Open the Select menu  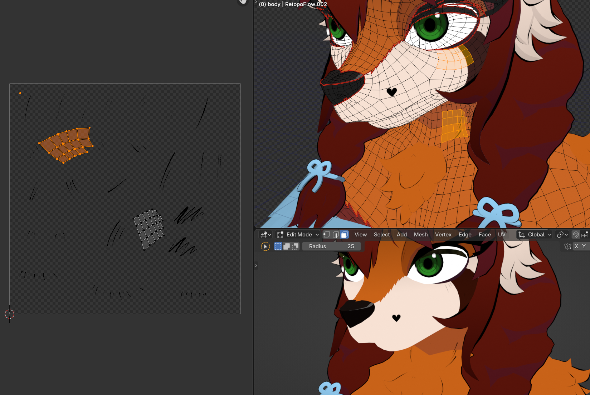381,235
